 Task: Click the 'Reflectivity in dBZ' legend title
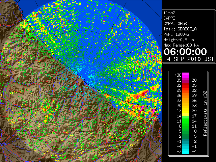click(x=205, y=113)
